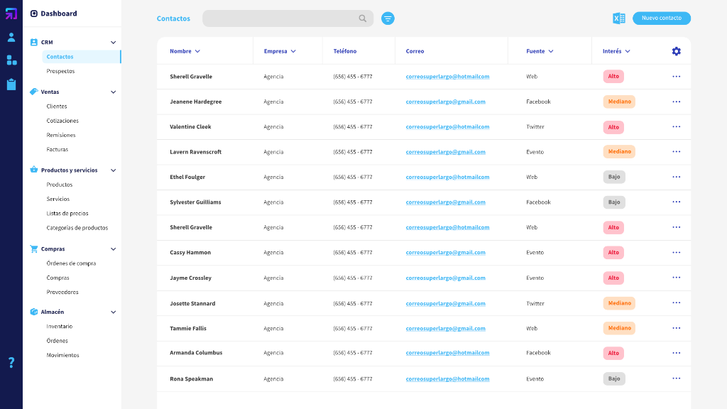Open the modules grid icon in rail
The width and height of the screenshot is (727, 409).
(11, 60)
